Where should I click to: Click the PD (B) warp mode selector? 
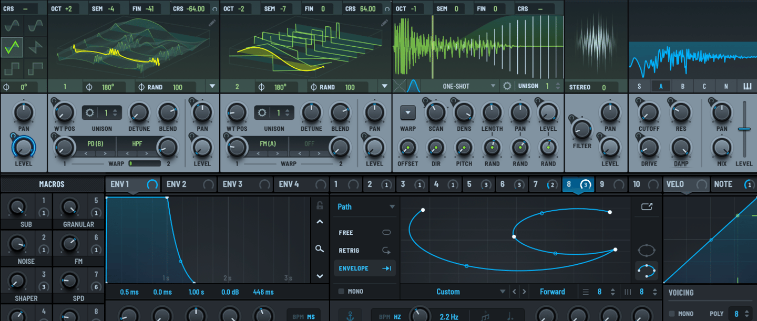95,143
